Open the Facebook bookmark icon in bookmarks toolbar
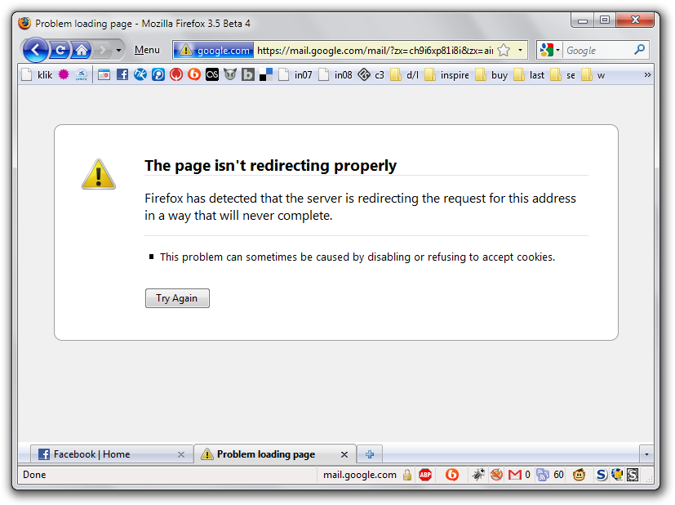Screen dimensions: 675x505 click(x=122, y=75)
